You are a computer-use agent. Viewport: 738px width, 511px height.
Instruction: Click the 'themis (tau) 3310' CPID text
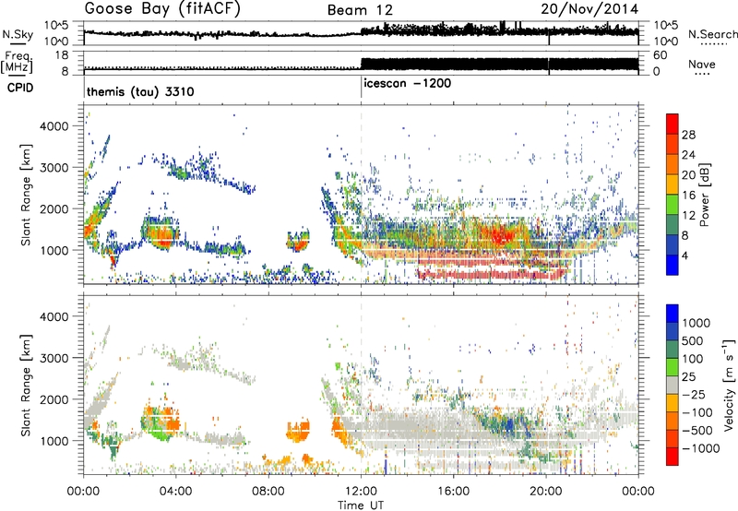(140, 91)
